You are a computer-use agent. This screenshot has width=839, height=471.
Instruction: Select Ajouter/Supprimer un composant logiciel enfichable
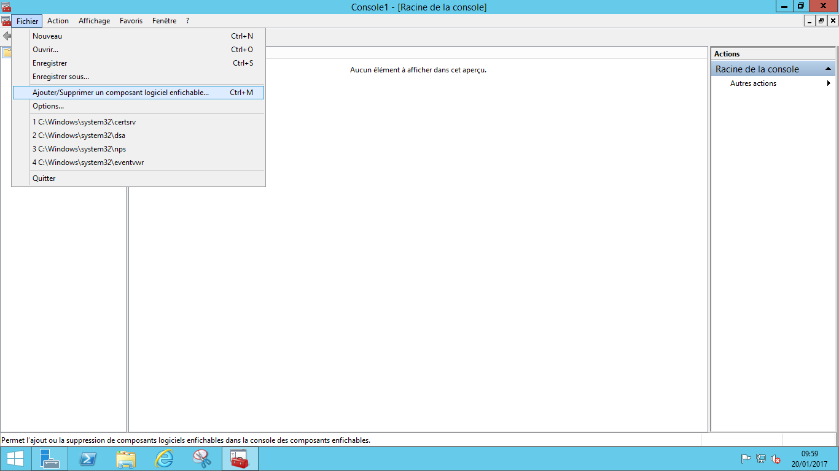(x=120, y=93)
